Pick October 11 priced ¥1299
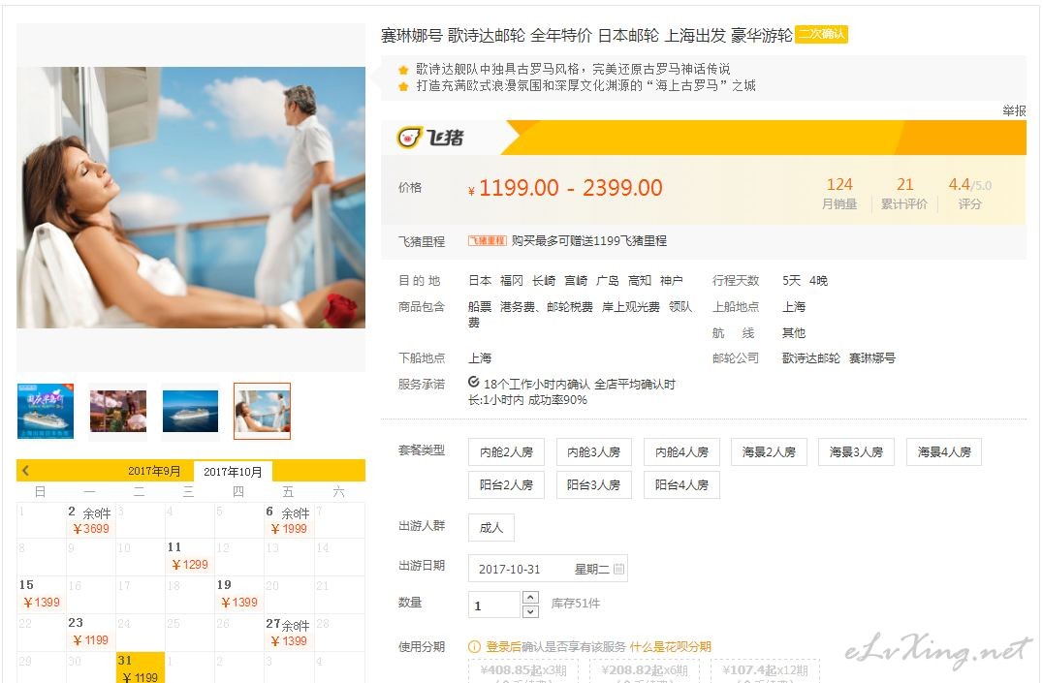 coord(190,556)
